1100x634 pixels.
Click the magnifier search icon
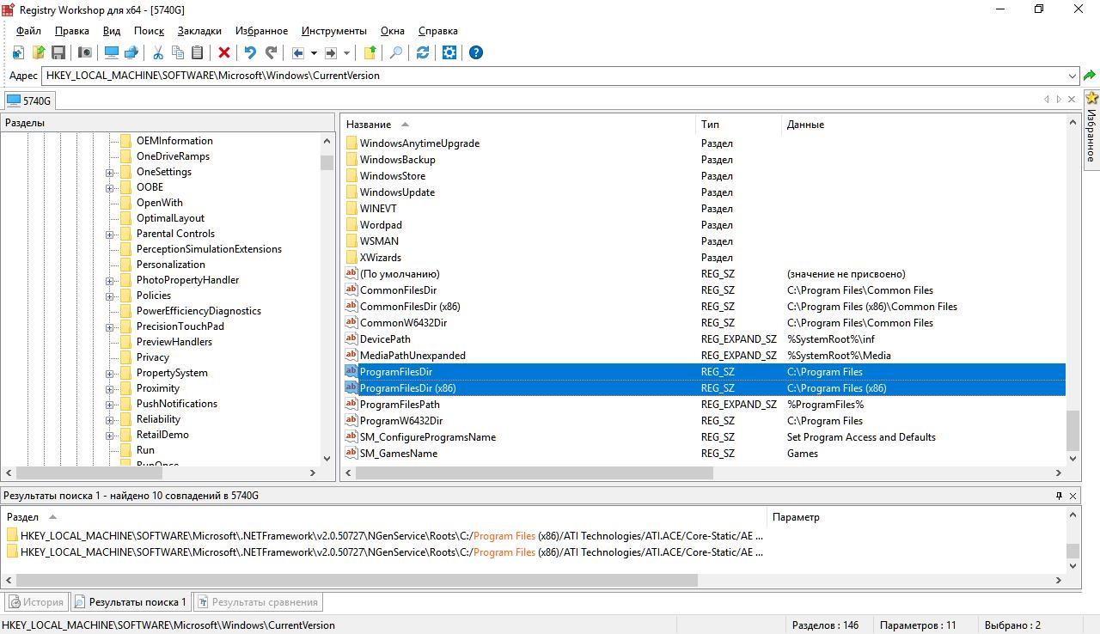tap(396, 52)
